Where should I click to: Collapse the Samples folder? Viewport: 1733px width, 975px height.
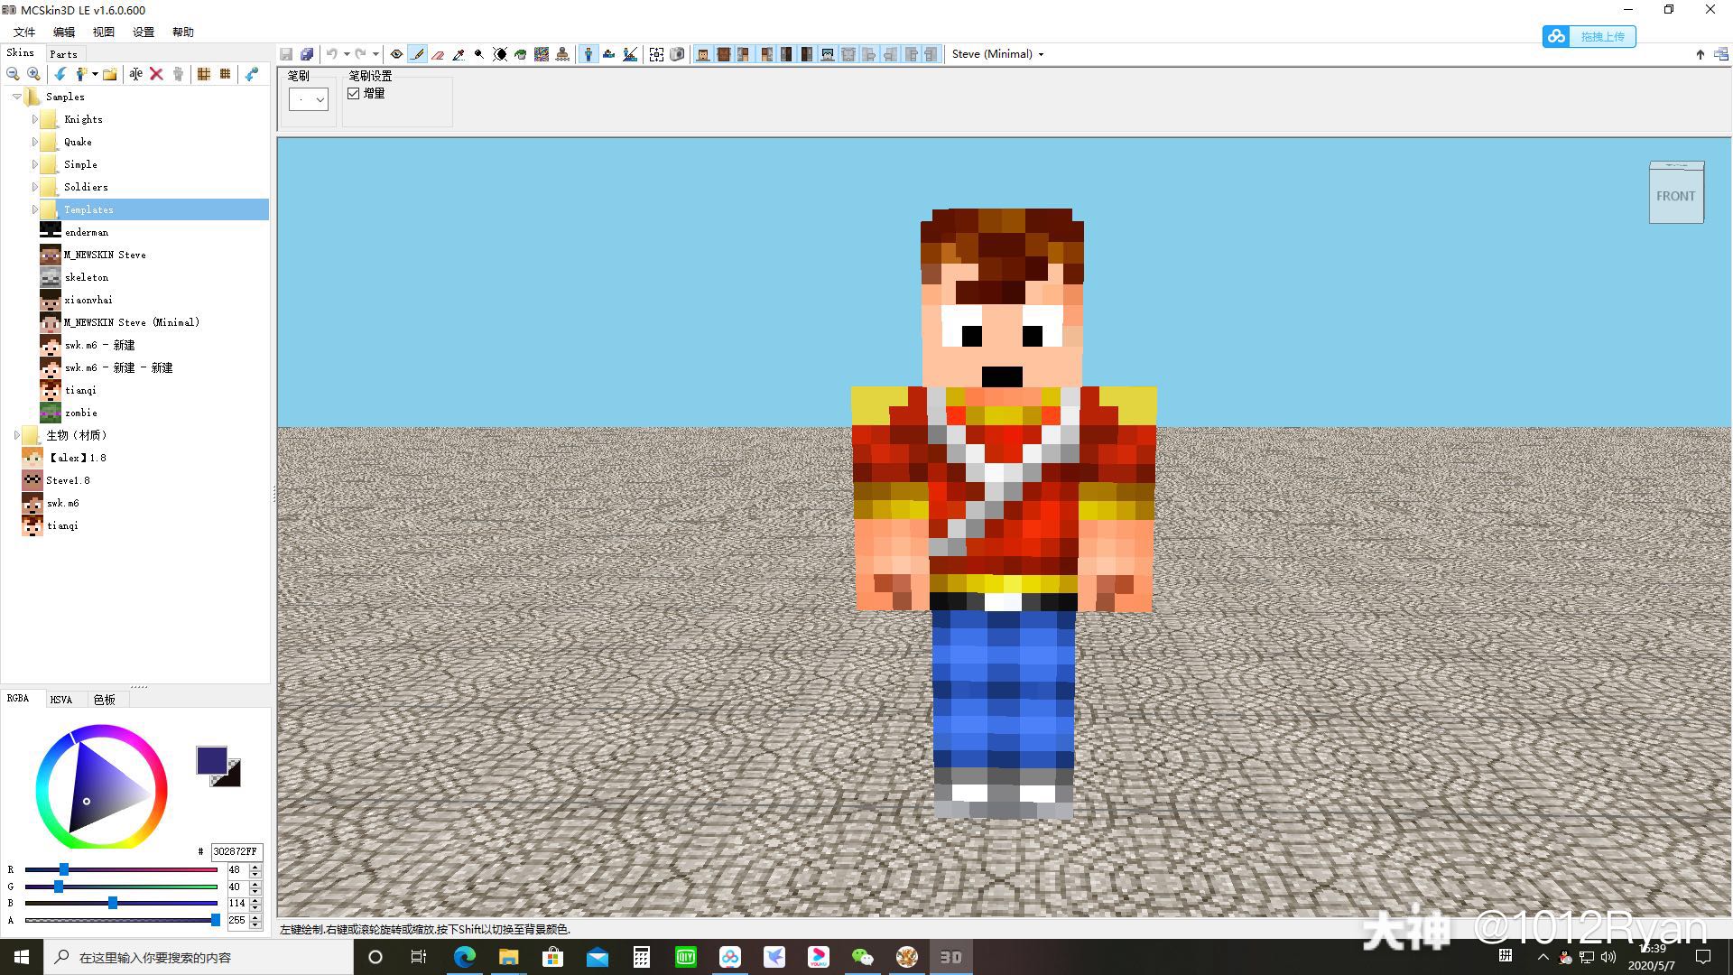point(16,97)
